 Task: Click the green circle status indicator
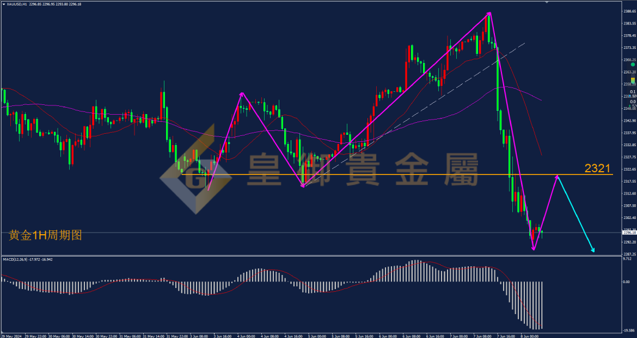(x=633, y=65)
